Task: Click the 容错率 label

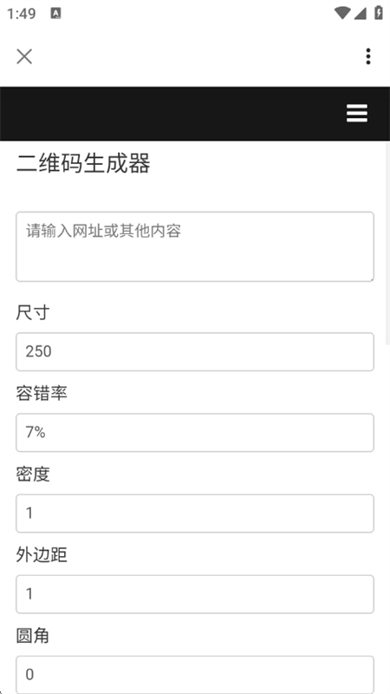Action: click(42, 394)
